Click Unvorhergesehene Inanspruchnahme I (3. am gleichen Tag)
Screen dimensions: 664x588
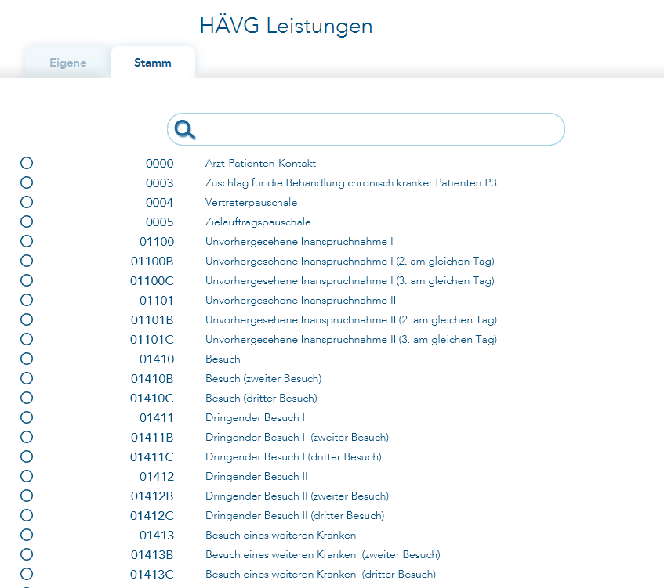350,280
